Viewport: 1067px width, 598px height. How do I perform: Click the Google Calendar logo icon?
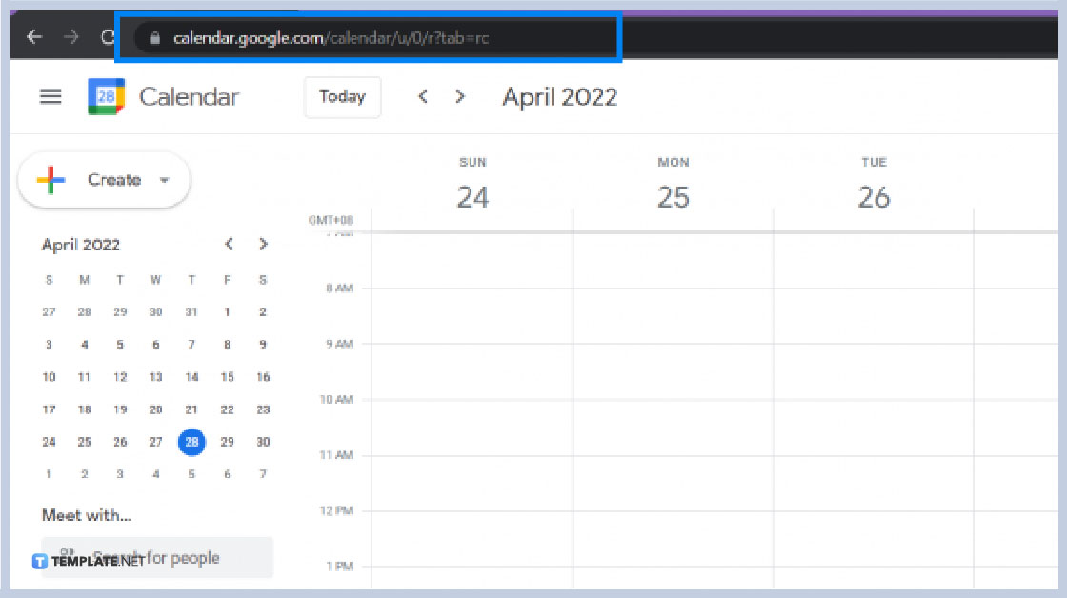pyautogui.click(x=108, y=96)
